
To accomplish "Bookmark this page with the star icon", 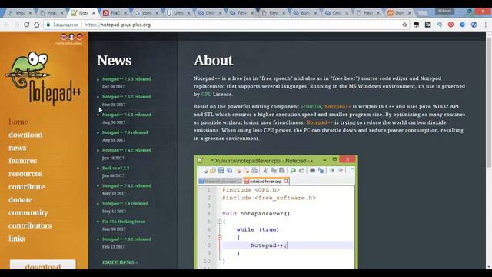I will click(405, 25).
